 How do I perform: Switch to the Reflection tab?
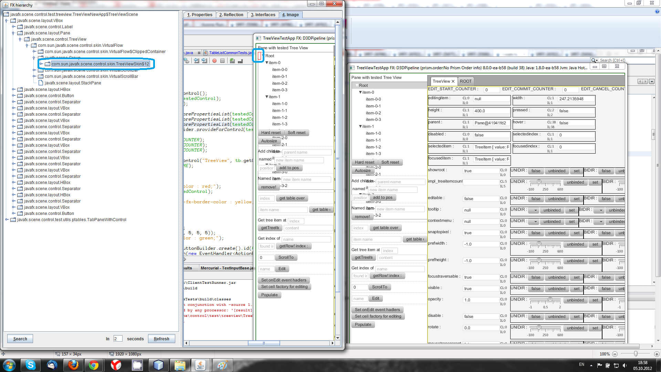pyautogui.click(x=231, y=15)
